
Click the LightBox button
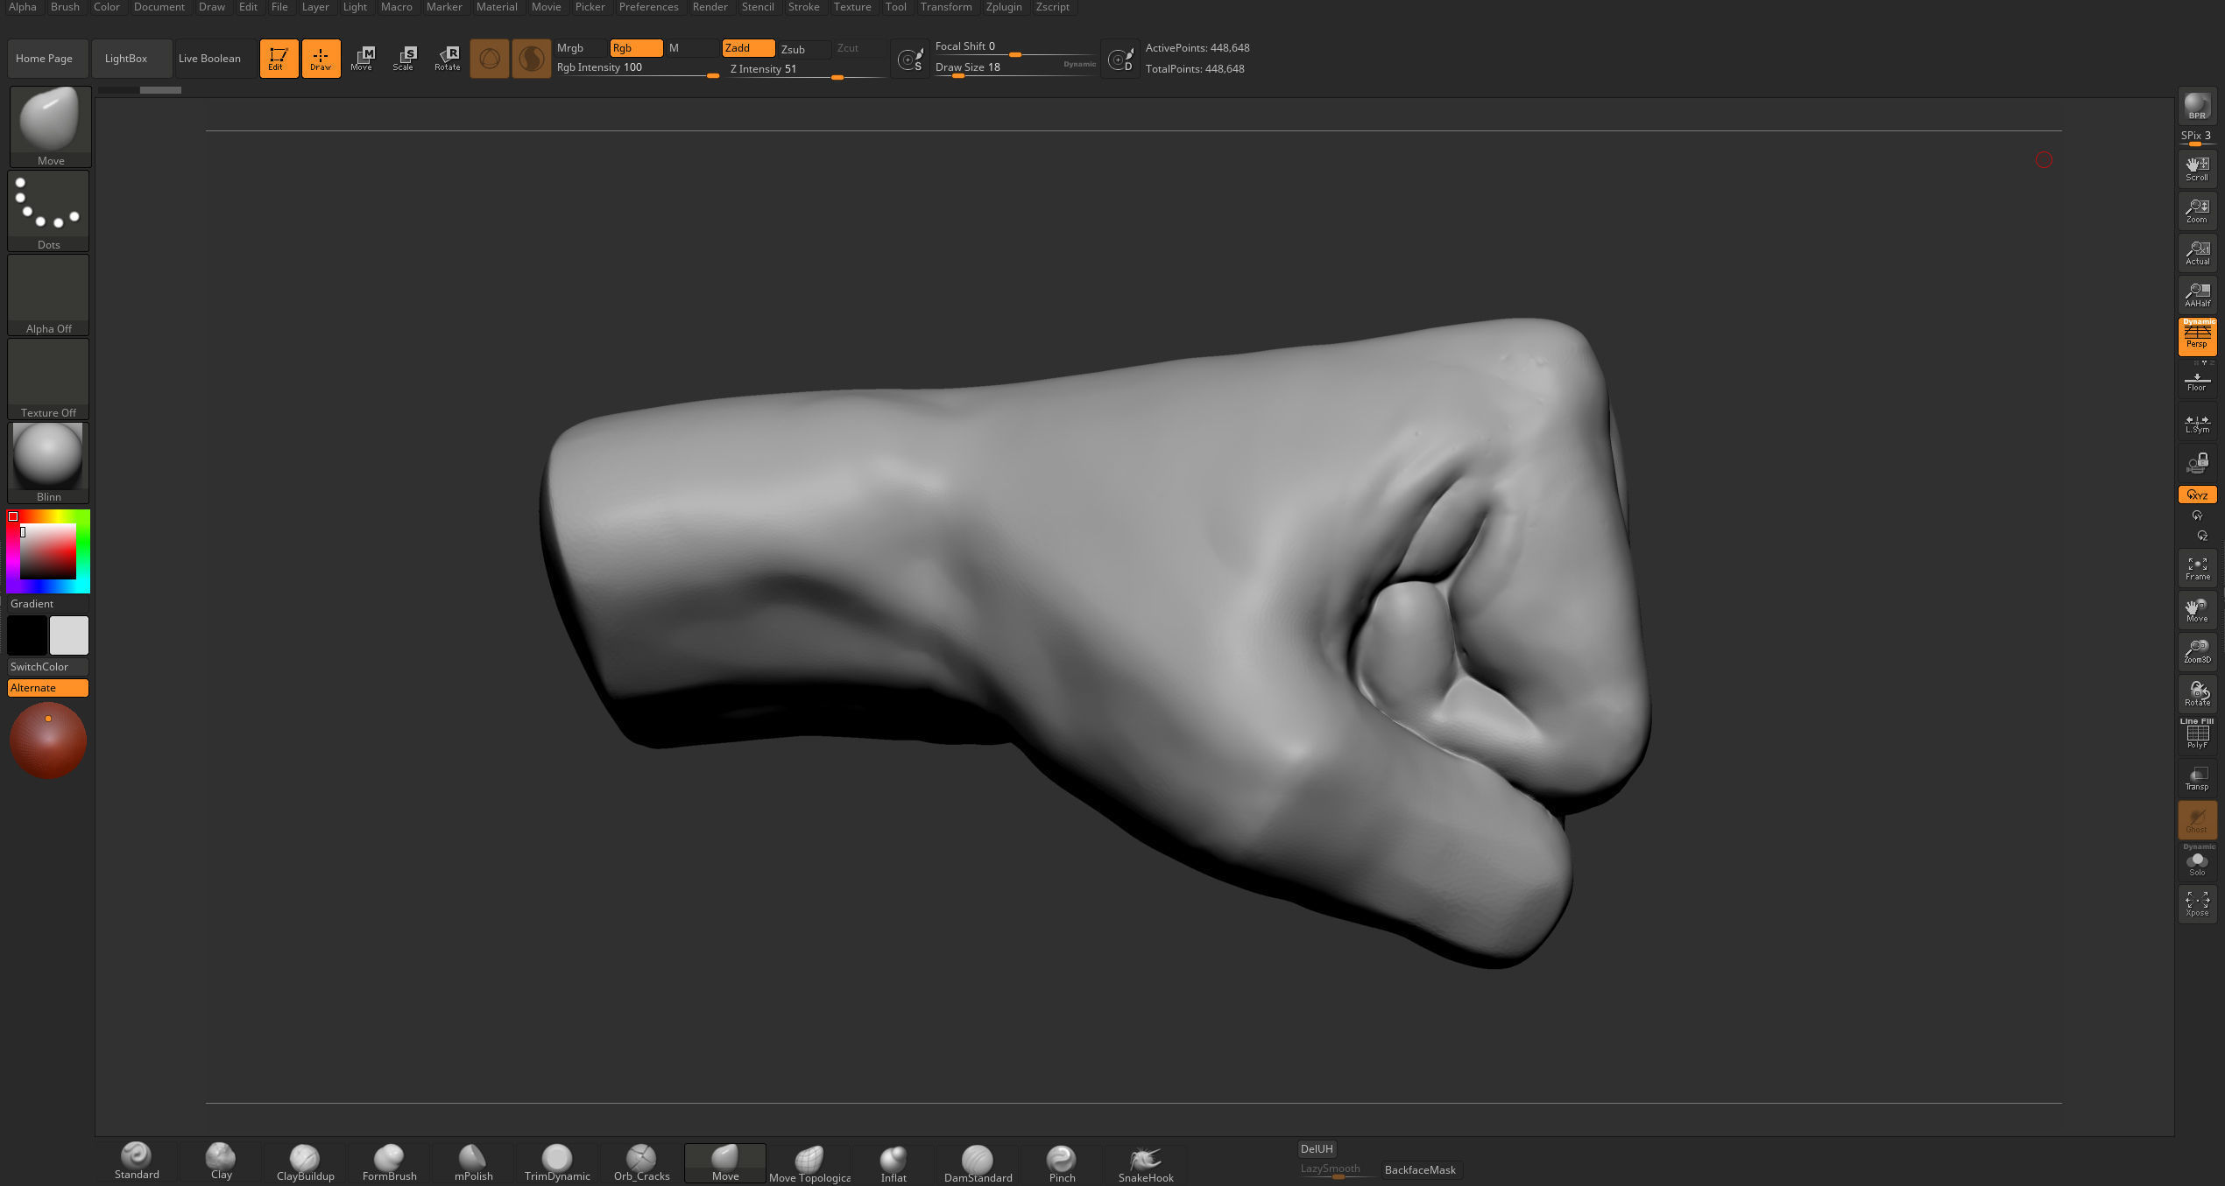tap(126, 59)
